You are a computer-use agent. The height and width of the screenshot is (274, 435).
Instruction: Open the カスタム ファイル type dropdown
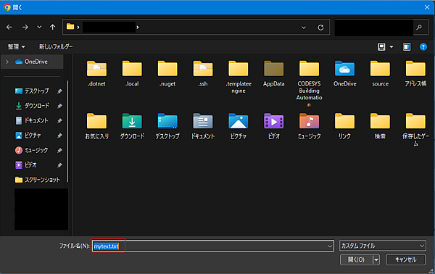(x=383, y=246)
